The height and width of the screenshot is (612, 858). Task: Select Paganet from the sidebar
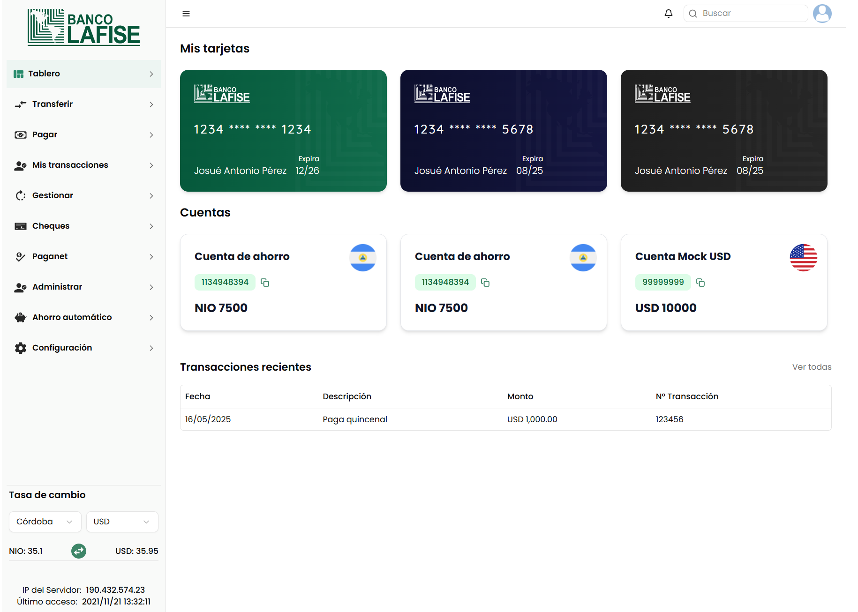click(50, 256)
